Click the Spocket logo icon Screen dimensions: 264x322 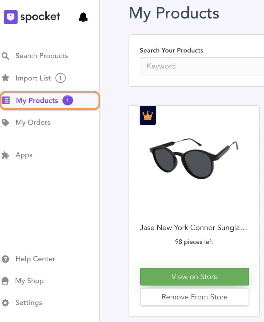[11, 17]
